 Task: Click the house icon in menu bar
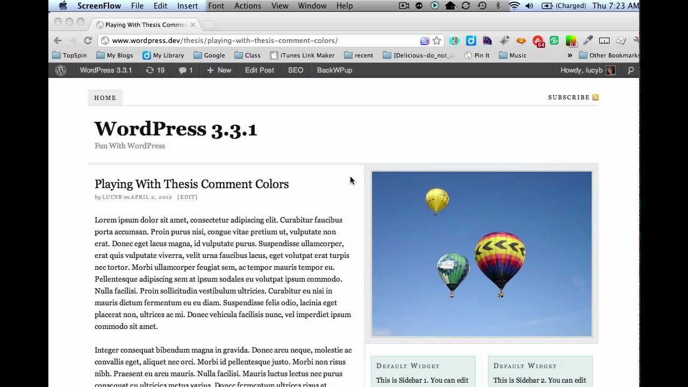(450, 5)
